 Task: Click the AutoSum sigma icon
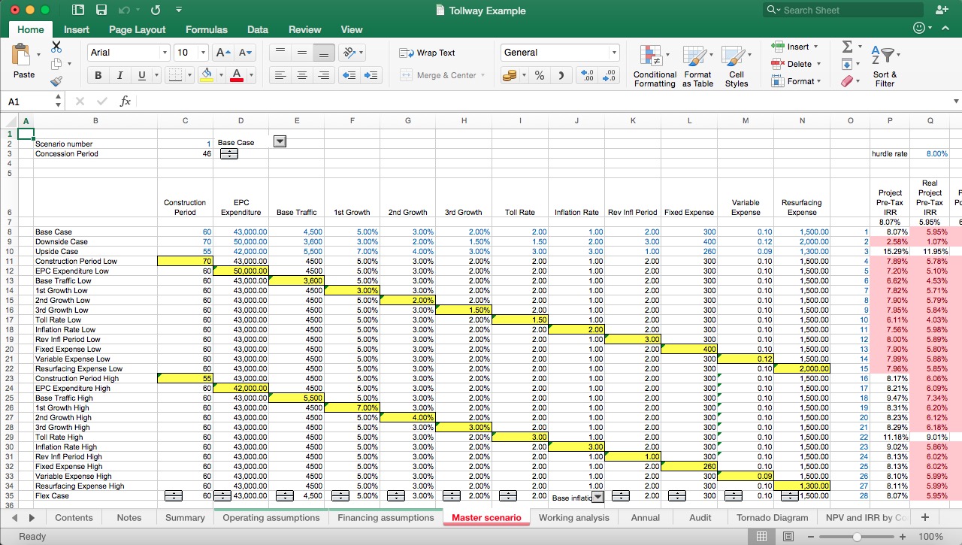[x=847, y=47]
